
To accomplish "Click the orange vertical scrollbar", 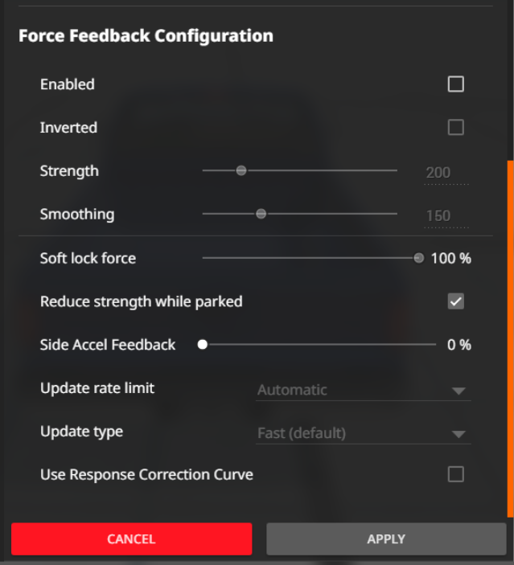I will coord(510,338).
